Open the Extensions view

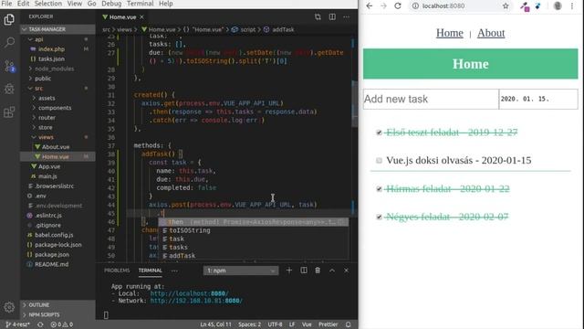point(9,111)
